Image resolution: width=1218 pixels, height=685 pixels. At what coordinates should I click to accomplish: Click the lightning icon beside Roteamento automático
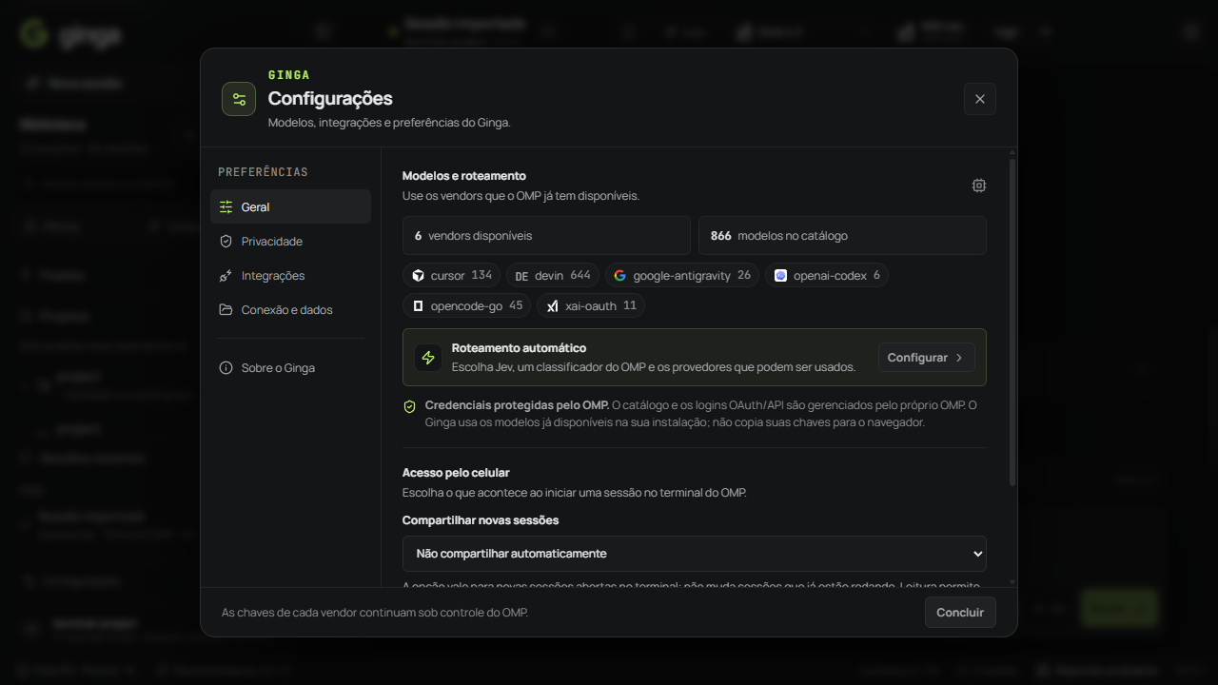pos(428,358)
